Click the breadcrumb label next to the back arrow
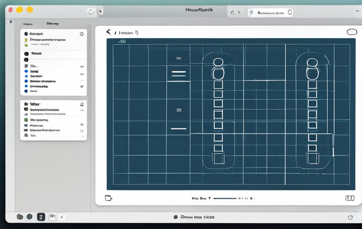 click(126, 33)
